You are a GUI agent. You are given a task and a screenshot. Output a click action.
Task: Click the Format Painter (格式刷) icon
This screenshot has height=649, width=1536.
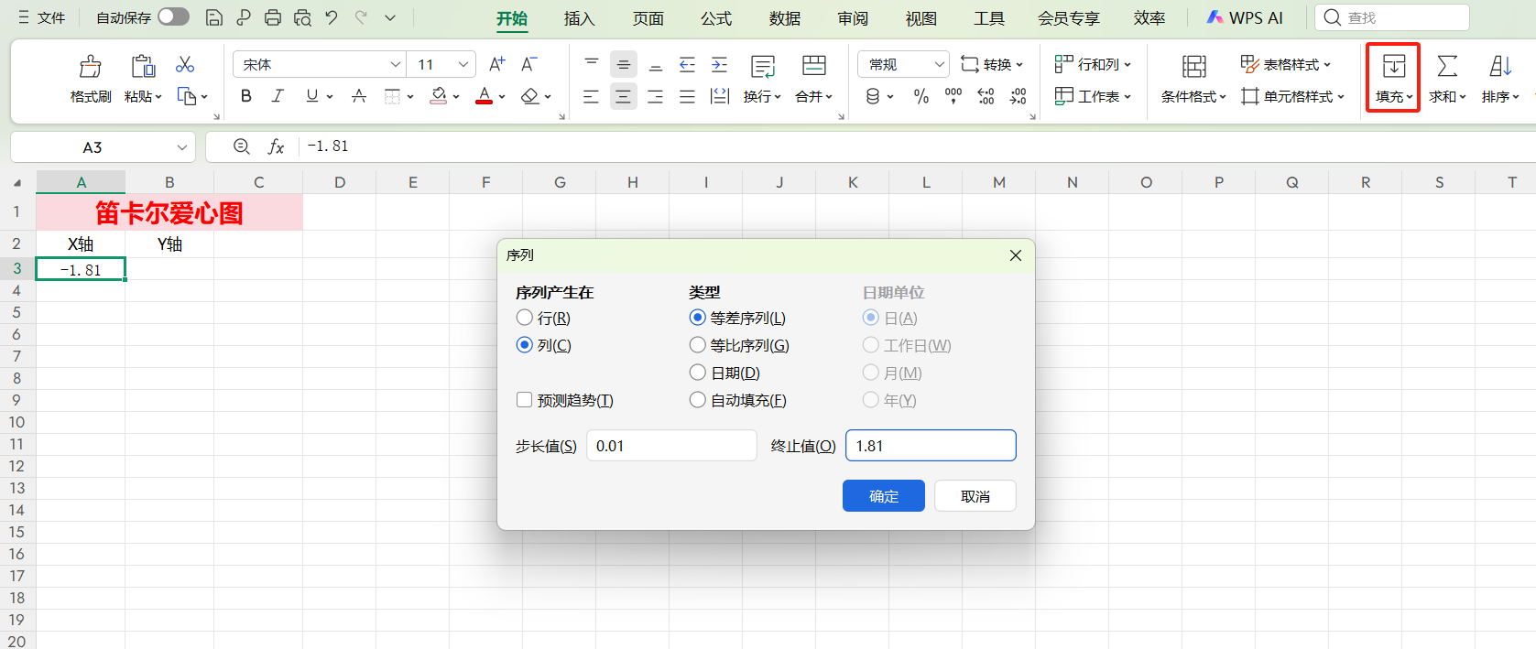90,66
